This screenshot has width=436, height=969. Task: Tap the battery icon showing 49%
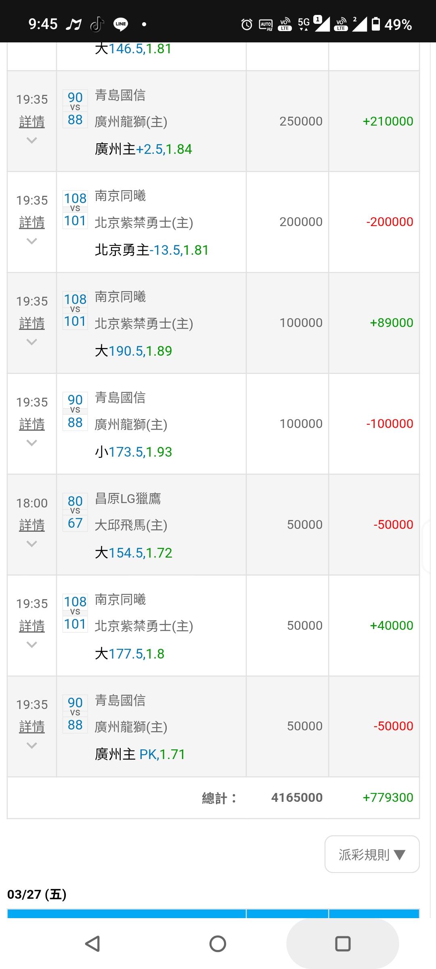coord(376,24)
